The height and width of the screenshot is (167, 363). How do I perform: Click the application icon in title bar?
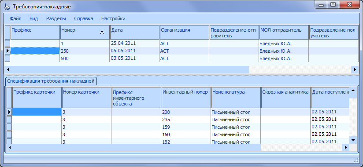point(7,7)
